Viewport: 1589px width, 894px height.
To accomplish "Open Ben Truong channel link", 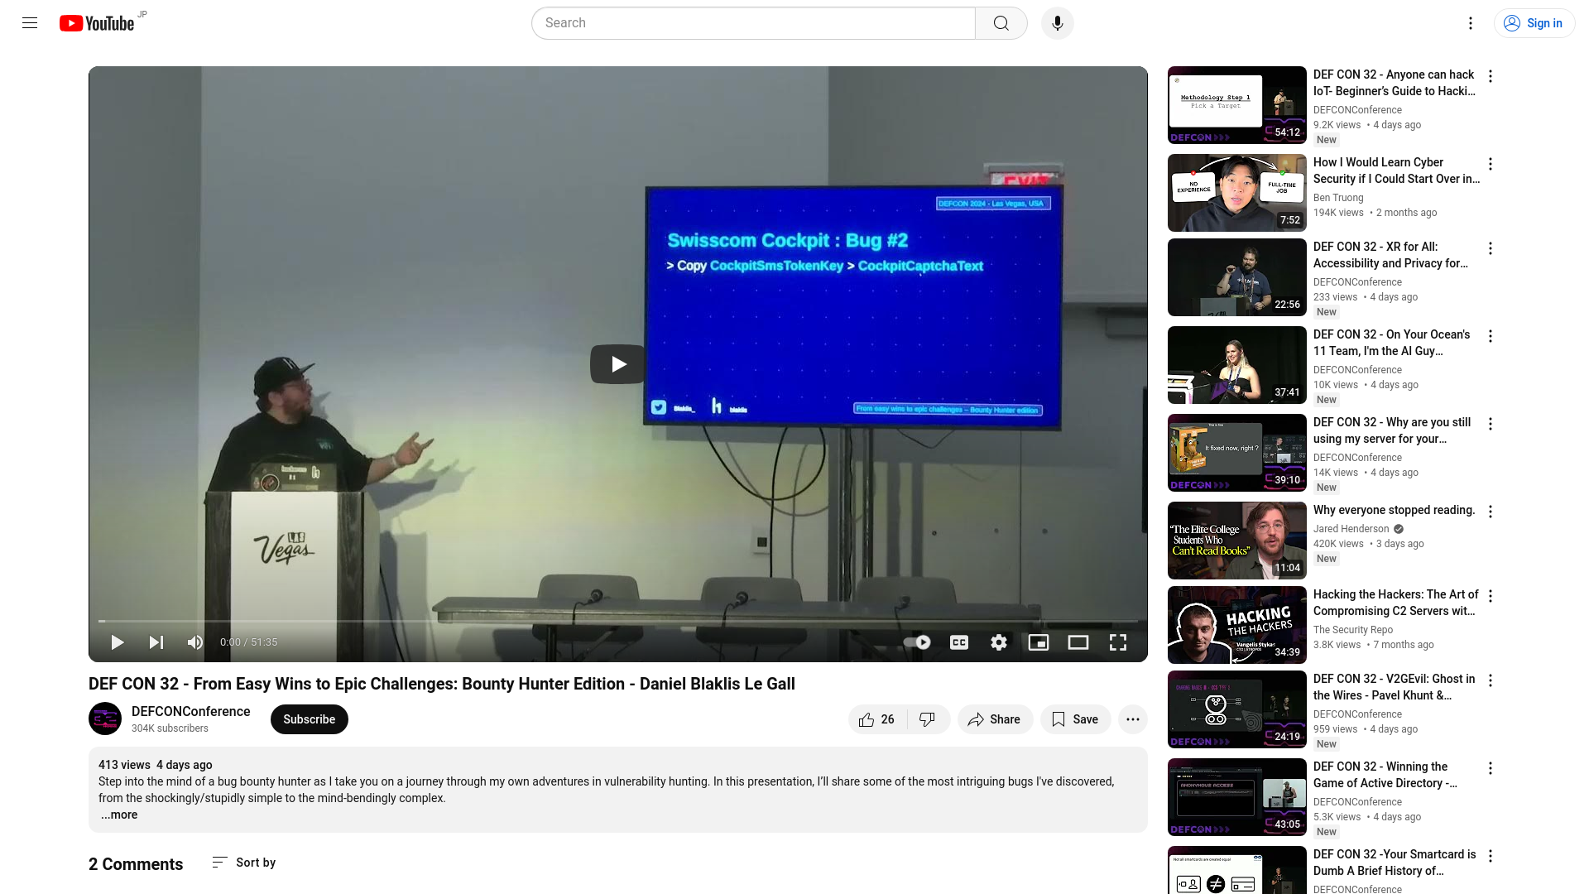I will [x=1338, y=198].
